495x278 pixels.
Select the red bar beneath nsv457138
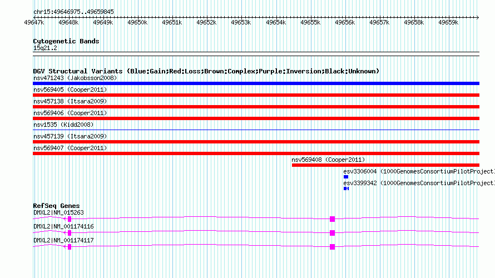click(x=256, y=107)
